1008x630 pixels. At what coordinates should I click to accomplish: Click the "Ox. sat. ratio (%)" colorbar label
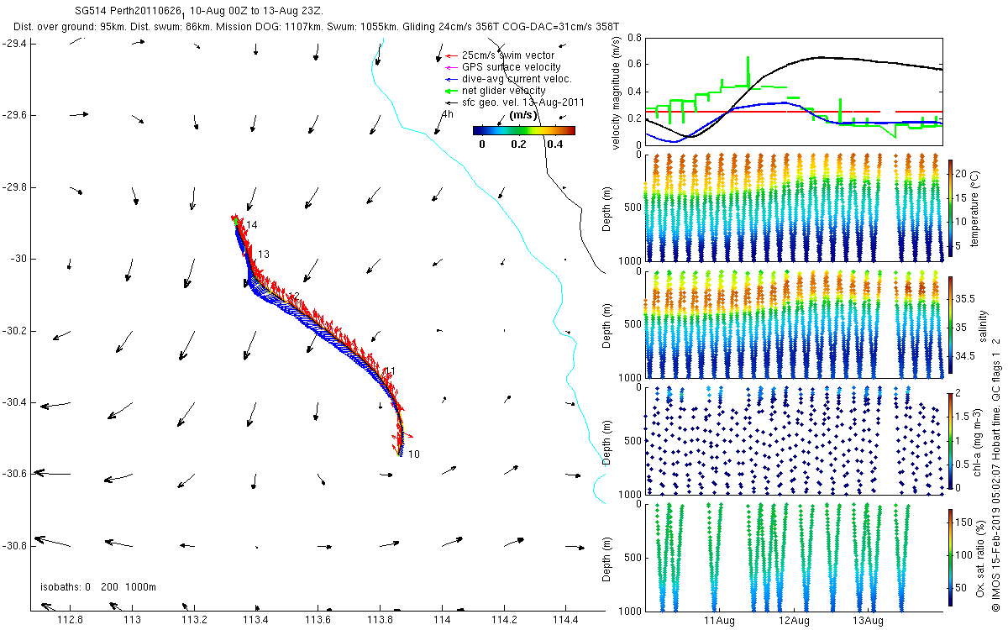(982, 557)
